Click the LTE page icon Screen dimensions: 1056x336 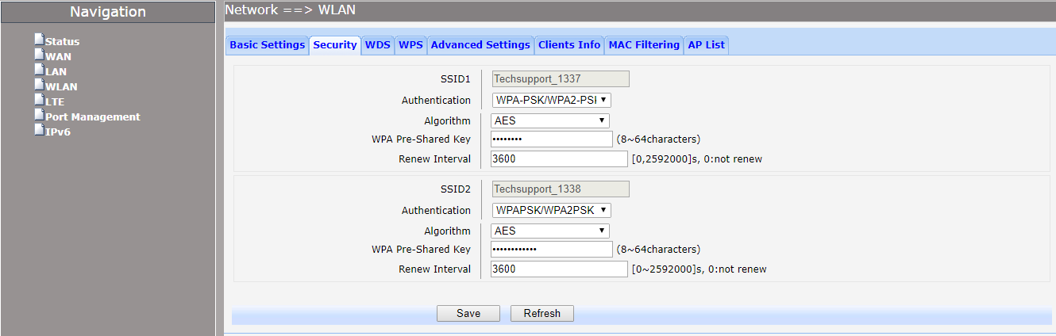pyautogui.click(x=39, y=100)
